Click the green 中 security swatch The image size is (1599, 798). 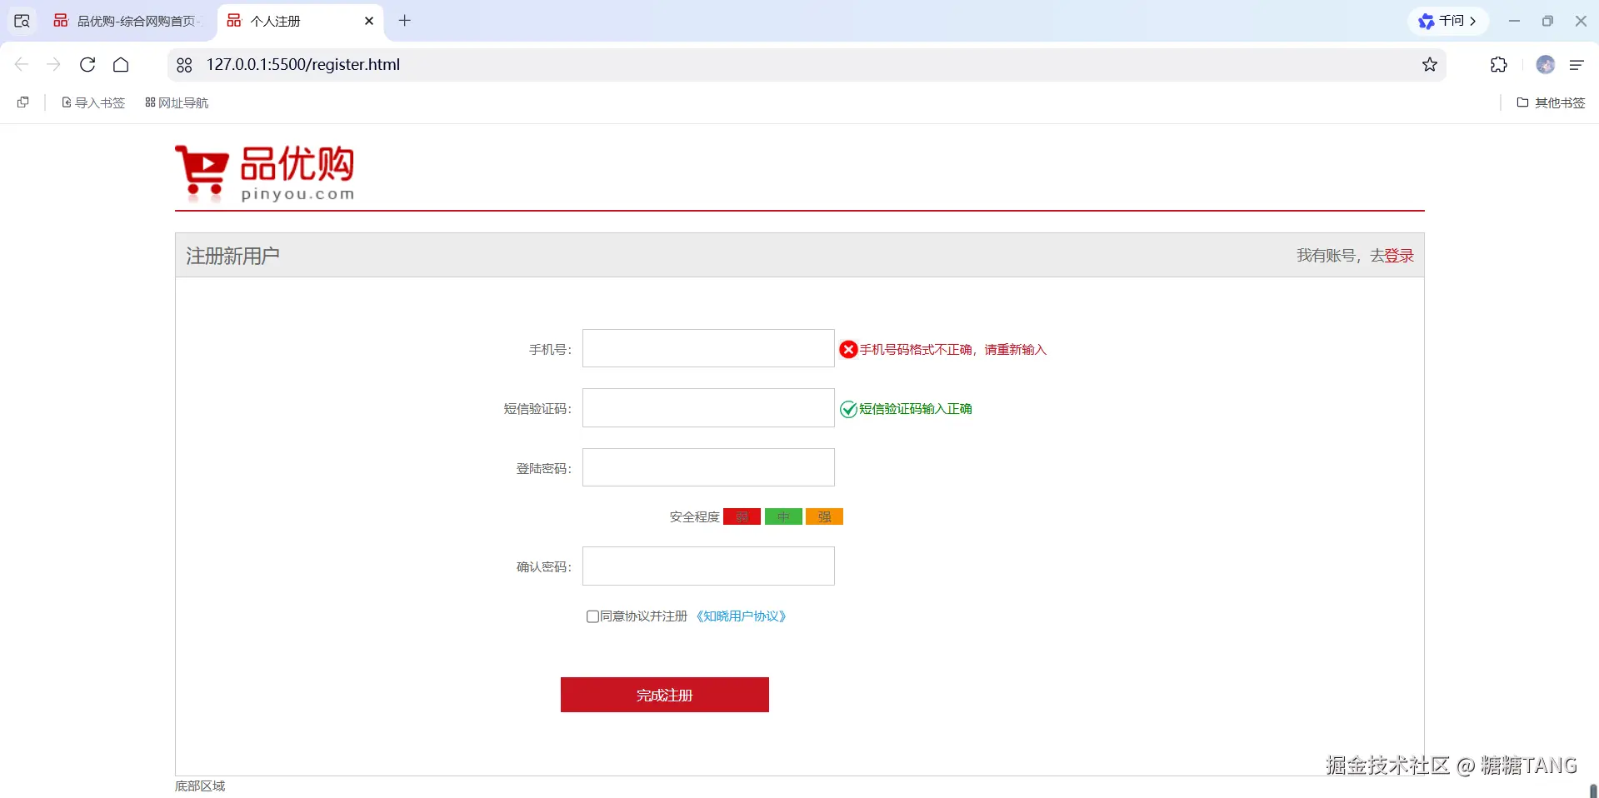[783, 516]
